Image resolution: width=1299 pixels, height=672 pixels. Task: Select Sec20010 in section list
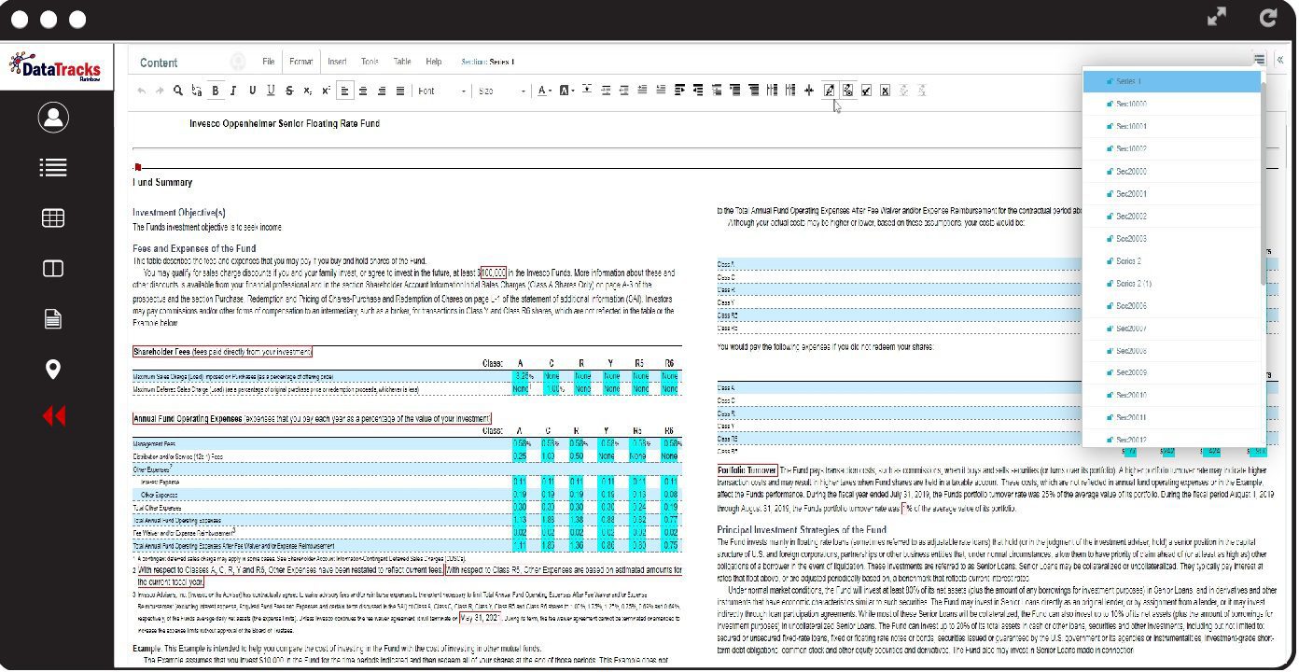pyautogui.click(x=1171, y=396)
